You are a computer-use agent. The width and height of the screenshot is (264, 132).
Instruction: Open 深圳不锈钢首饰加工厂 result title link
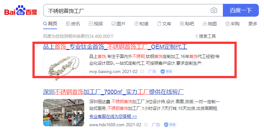113,92
